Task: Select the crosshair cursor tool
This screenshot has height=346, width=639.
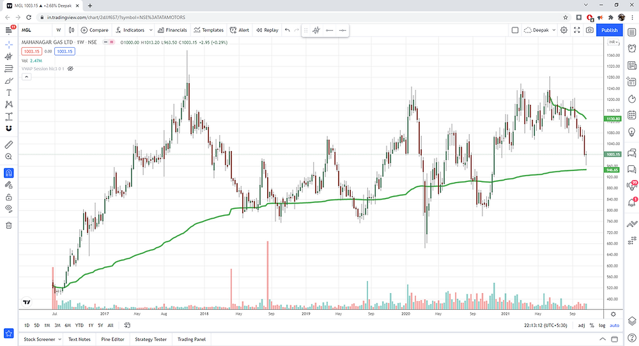Action: click(x=8, y=45)
